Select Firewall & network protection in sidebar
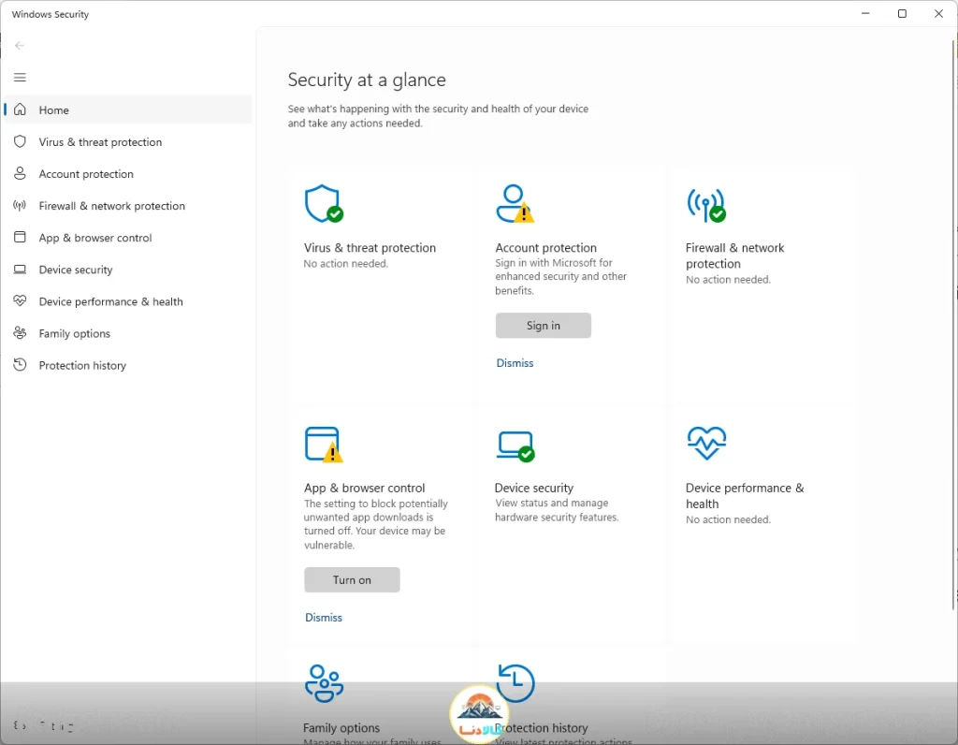The height and width of the screenshot is (745, 958). point(128,205)
